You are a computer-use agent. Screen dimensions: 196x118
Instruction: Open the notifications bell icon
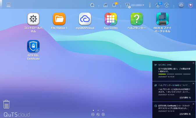[114, 5]
